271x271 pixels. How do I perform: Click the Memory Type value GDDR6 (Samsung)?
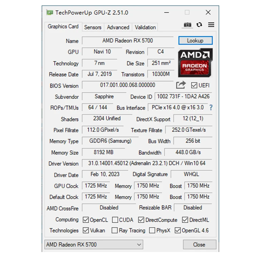[110, 141]
